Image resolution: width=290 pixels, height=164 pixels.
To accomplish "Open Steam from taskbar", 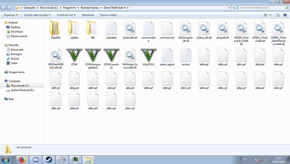I will tap(49, 159).
